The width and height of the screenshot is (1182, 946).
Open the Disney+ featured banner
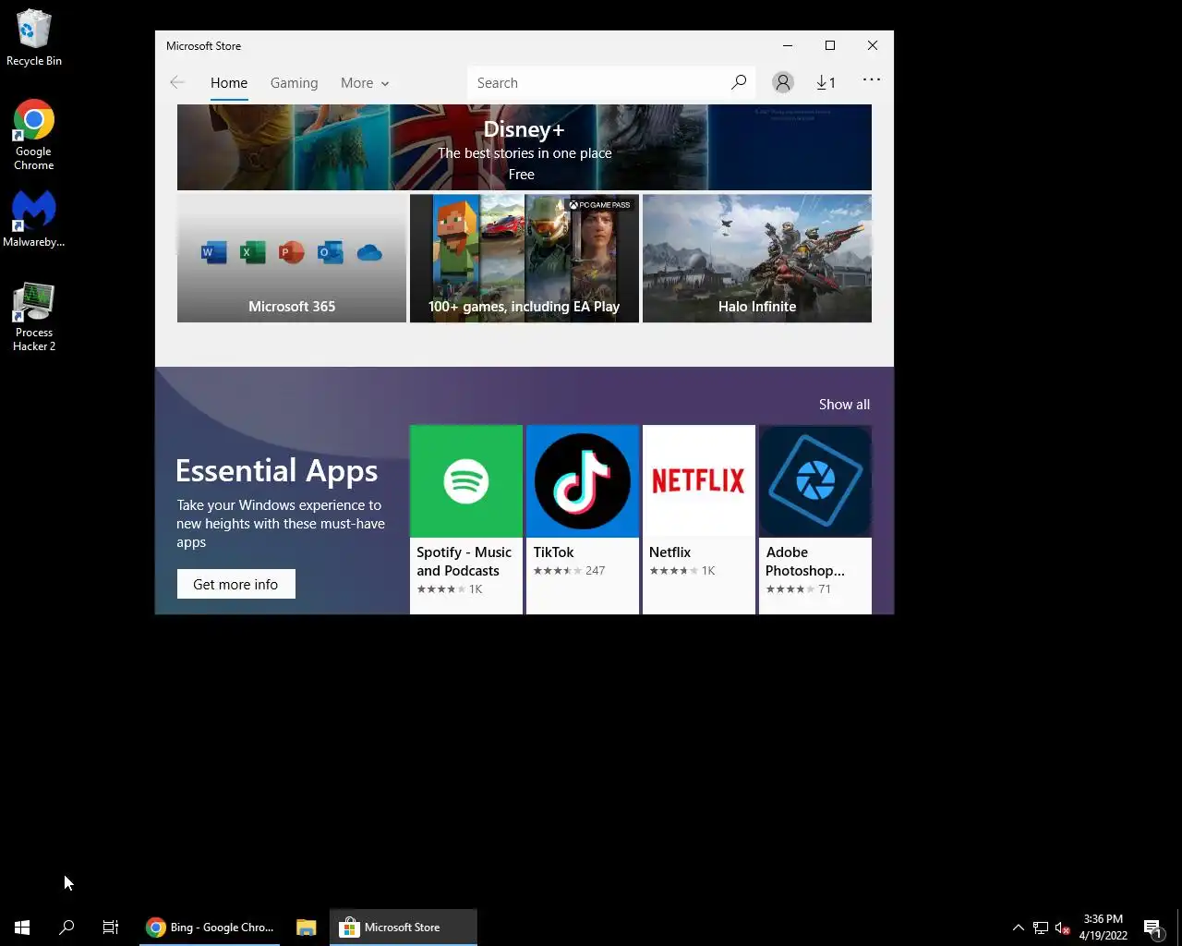(x=525, y=147)
